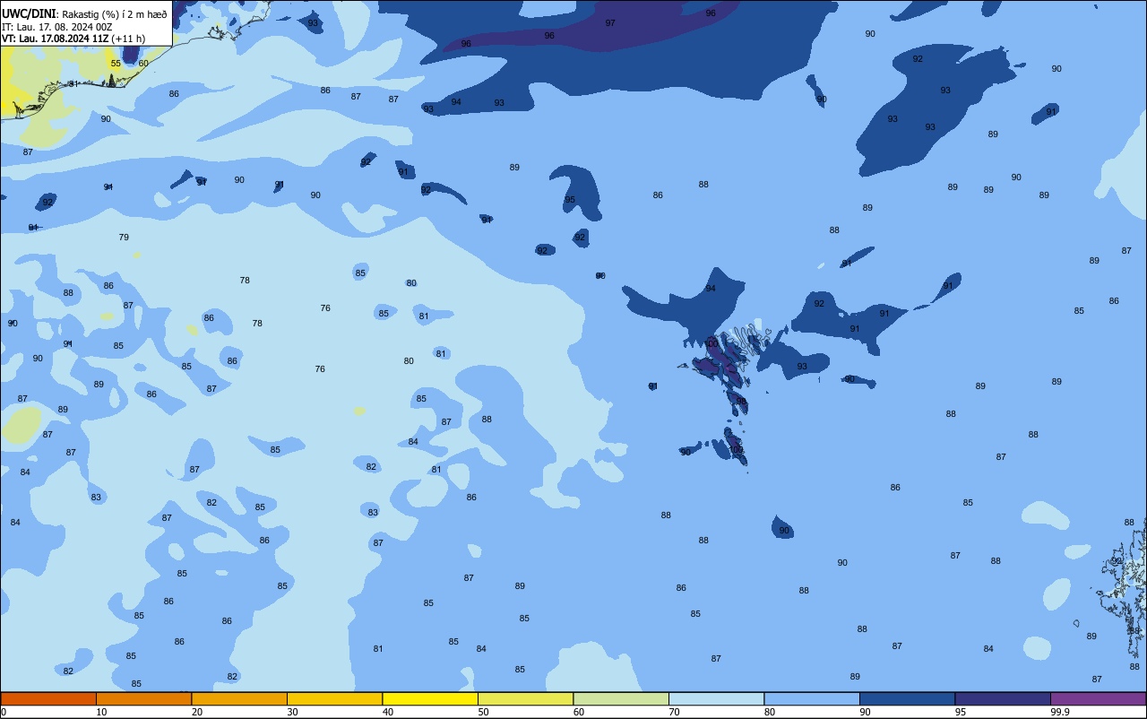Image resolution: width=1147 pixels, height=719 pixels.
Task: Click the 79 humidity value on the map
Action: click(124, 238)
